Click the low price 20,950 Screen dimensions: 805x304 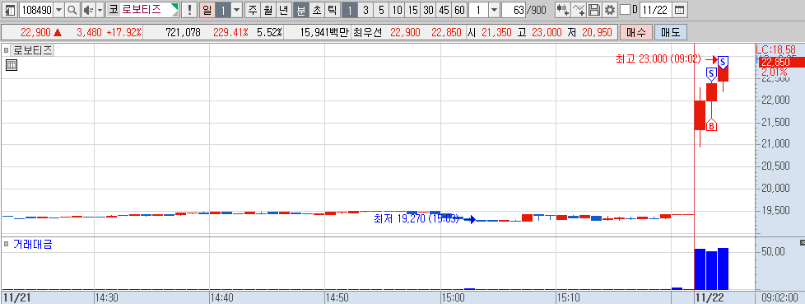coord(597,32)
